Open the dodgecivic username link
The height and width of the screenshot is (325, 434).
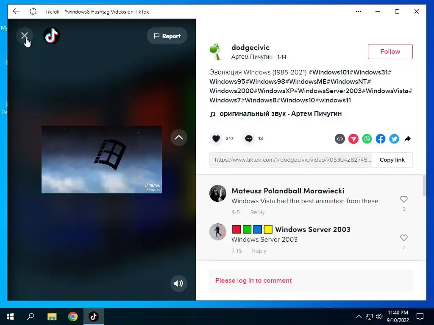[250, 47]
